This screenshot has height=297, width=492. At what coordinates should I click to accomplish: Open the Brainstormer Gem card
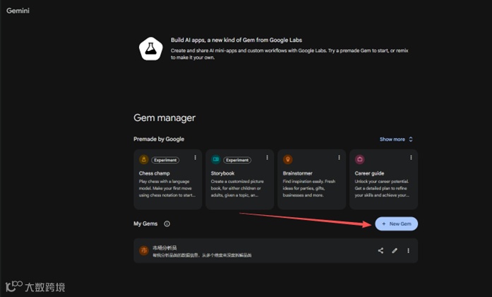pyautogui.click(x=311, y=179)
